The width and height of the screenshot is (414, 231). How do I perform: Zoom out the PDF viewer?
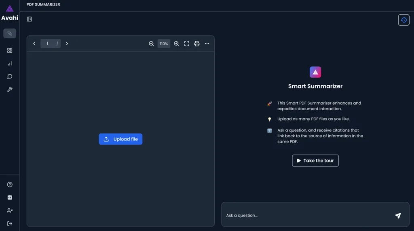(151, 44)
